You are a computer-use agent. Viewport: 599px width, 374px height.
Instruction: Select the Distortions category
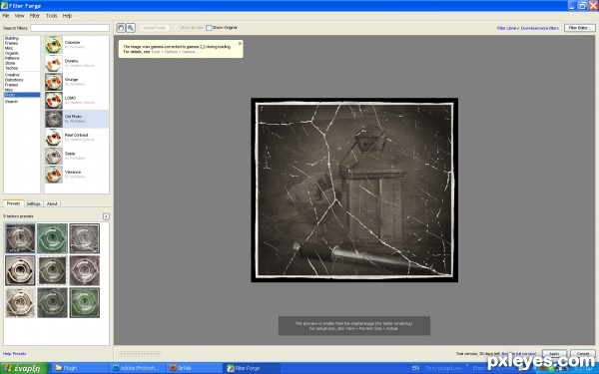[x=14, y=80]
